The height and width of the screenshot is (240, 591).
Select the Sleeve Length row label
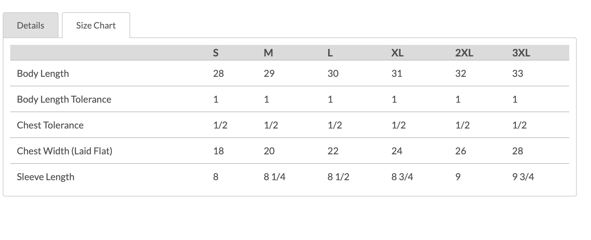click(x=46, y=177)
